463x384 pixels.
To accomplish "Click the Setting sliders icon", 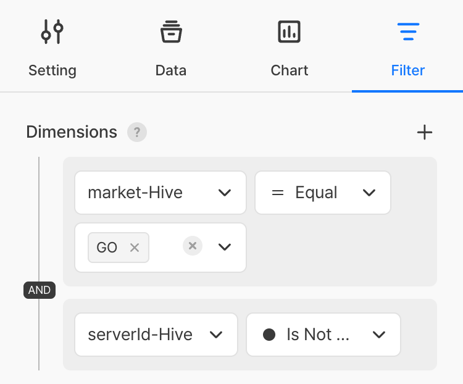I will coord(52,31).
